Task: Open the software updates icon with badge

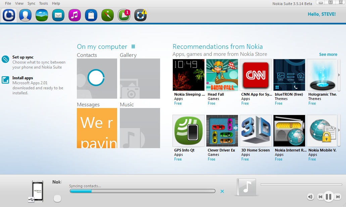Action: (x=124, y=15)
